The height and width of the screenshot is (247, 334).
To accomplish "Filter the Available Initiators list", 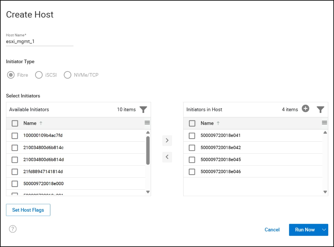I will (x=143, y=110).
